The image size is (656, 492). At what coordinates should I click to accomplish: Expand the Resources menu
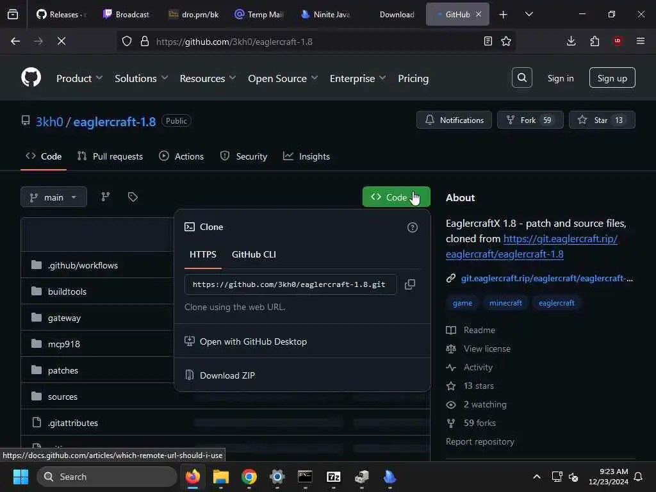tap(208, 78)
